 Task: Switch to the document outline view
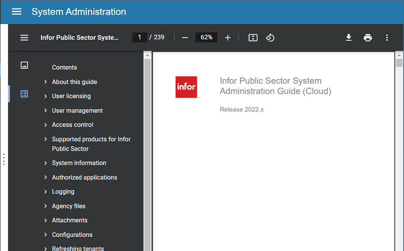coord(24,94)
